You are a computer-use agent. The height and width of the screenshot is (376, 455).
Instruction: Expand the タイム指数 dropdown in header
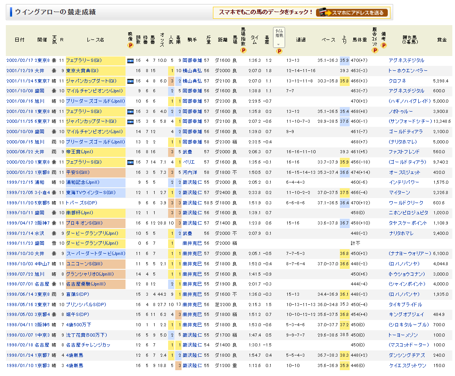(279, 44)
